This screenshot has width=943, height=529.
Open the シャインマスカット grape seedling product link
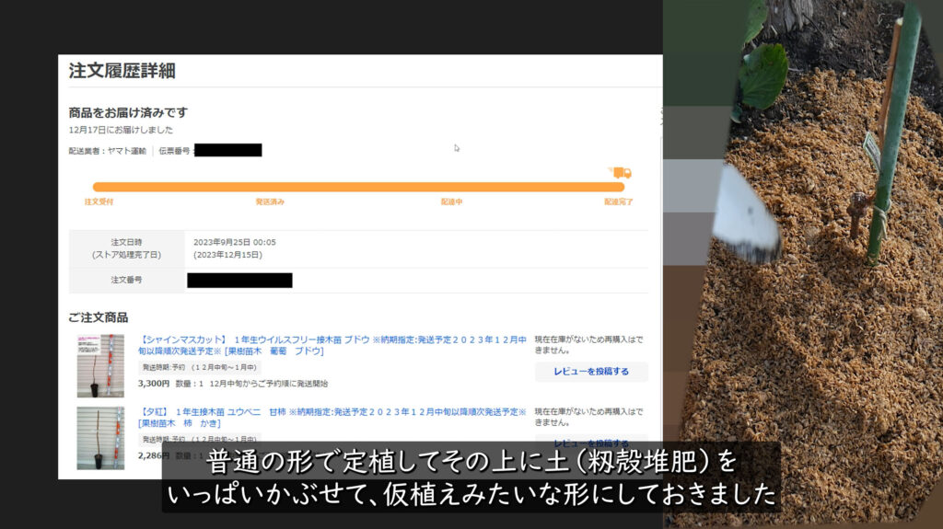(332, 345)
